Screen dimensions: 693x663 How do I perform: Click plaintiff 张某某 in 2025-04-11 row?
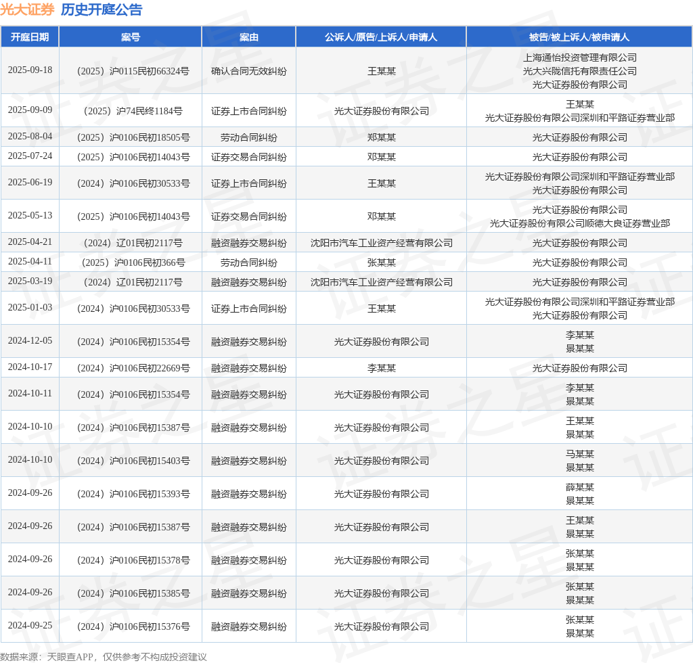point(382,262)
